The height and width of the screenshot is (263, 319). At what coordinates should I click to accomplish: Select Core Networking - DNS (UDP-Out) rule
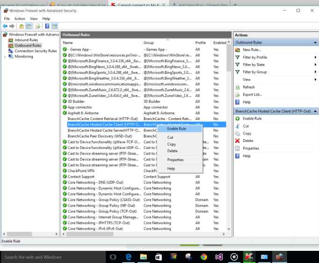click(95, 183)
